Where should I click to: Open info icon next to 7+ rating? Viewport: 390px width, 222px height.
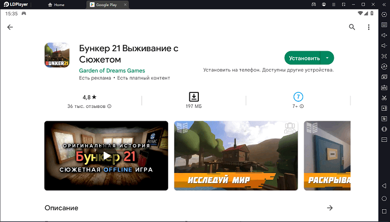pyautogui.click(x=302, y=106)
